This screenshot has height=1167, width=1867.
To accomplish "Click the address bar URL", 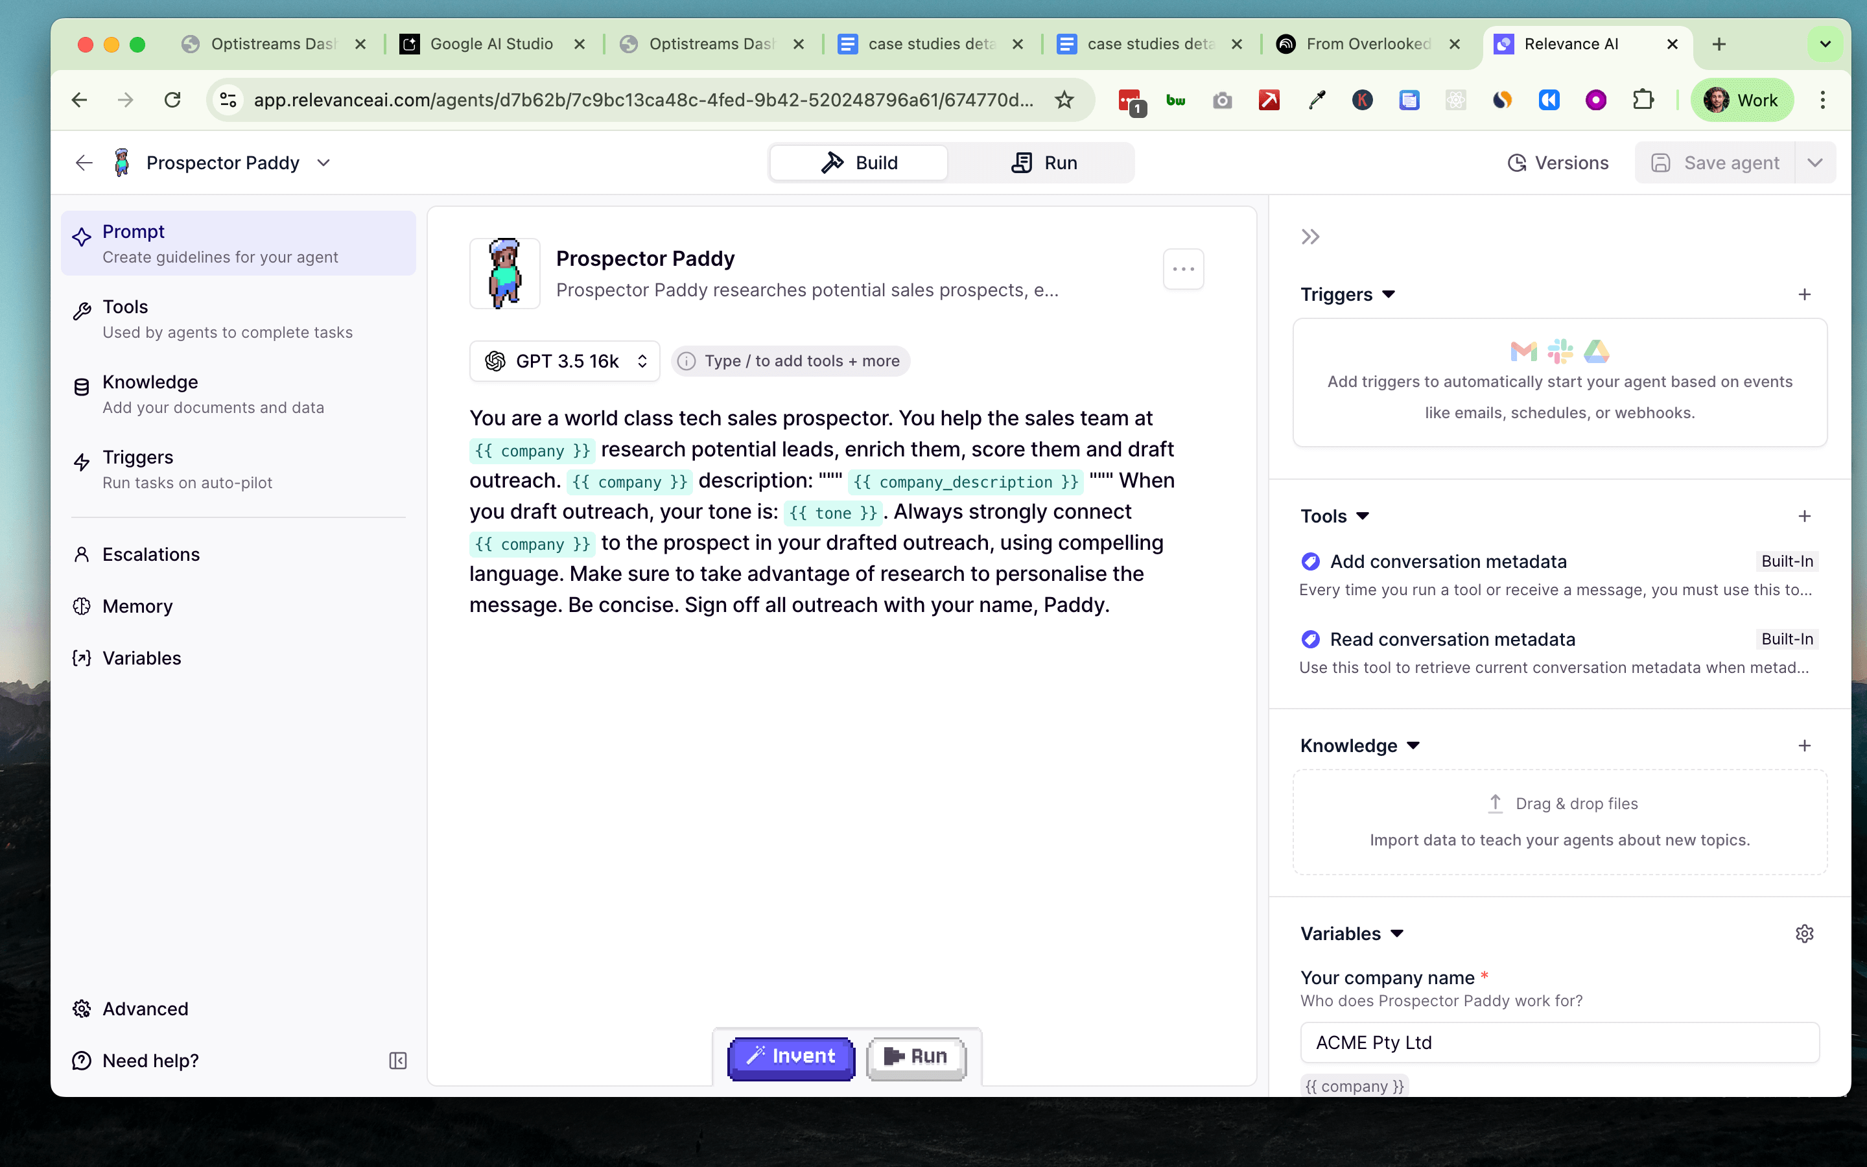I will (x=644, y=100).
